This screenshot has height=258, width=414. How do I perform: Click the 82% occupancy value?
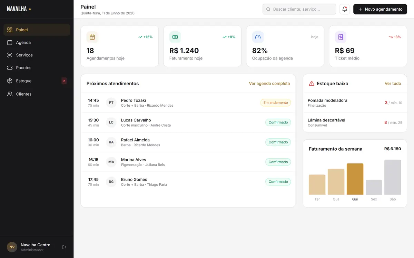coord(260,51)
